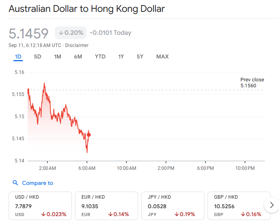The width and height of the screenshot is (279, 222).
Task: Select the 5D time range tab
Action: coord(37,56)
